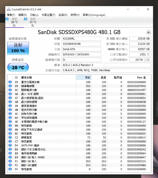
Task: Click the status circle for attribute AD
Action: click(10, 117)
